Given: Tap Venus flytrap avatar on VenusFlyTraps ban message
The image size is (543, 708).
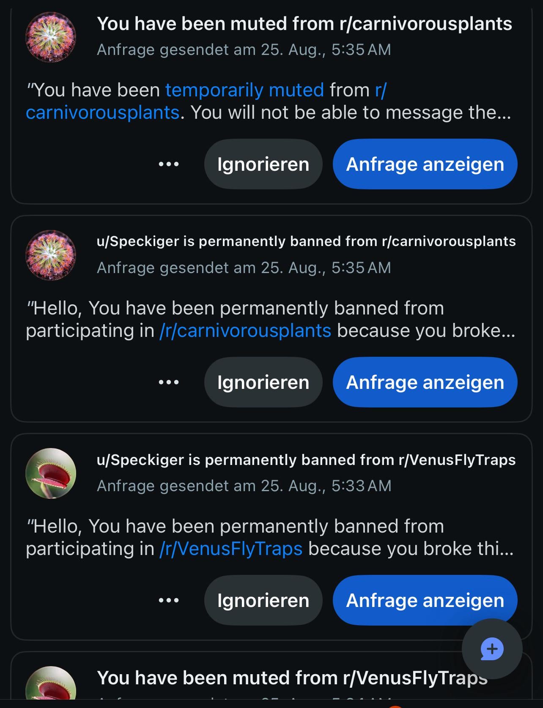Looking at the screenshot, I should [x=51, y=473].
